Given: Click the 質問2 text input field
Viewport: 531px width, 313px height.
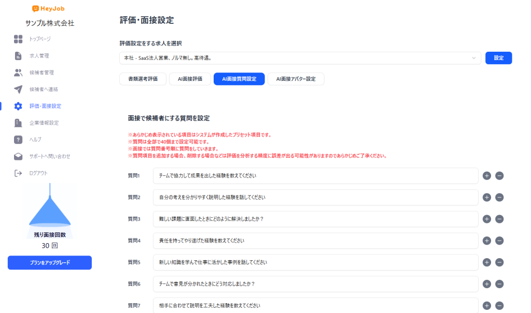Looking at the screenshot, I should tap(315, 198).
